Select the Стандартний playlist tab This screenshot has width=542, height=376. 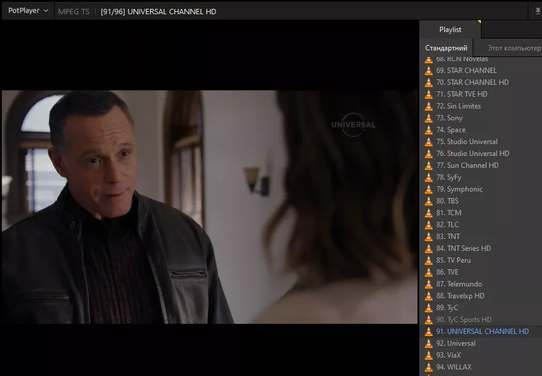(446, 47)
